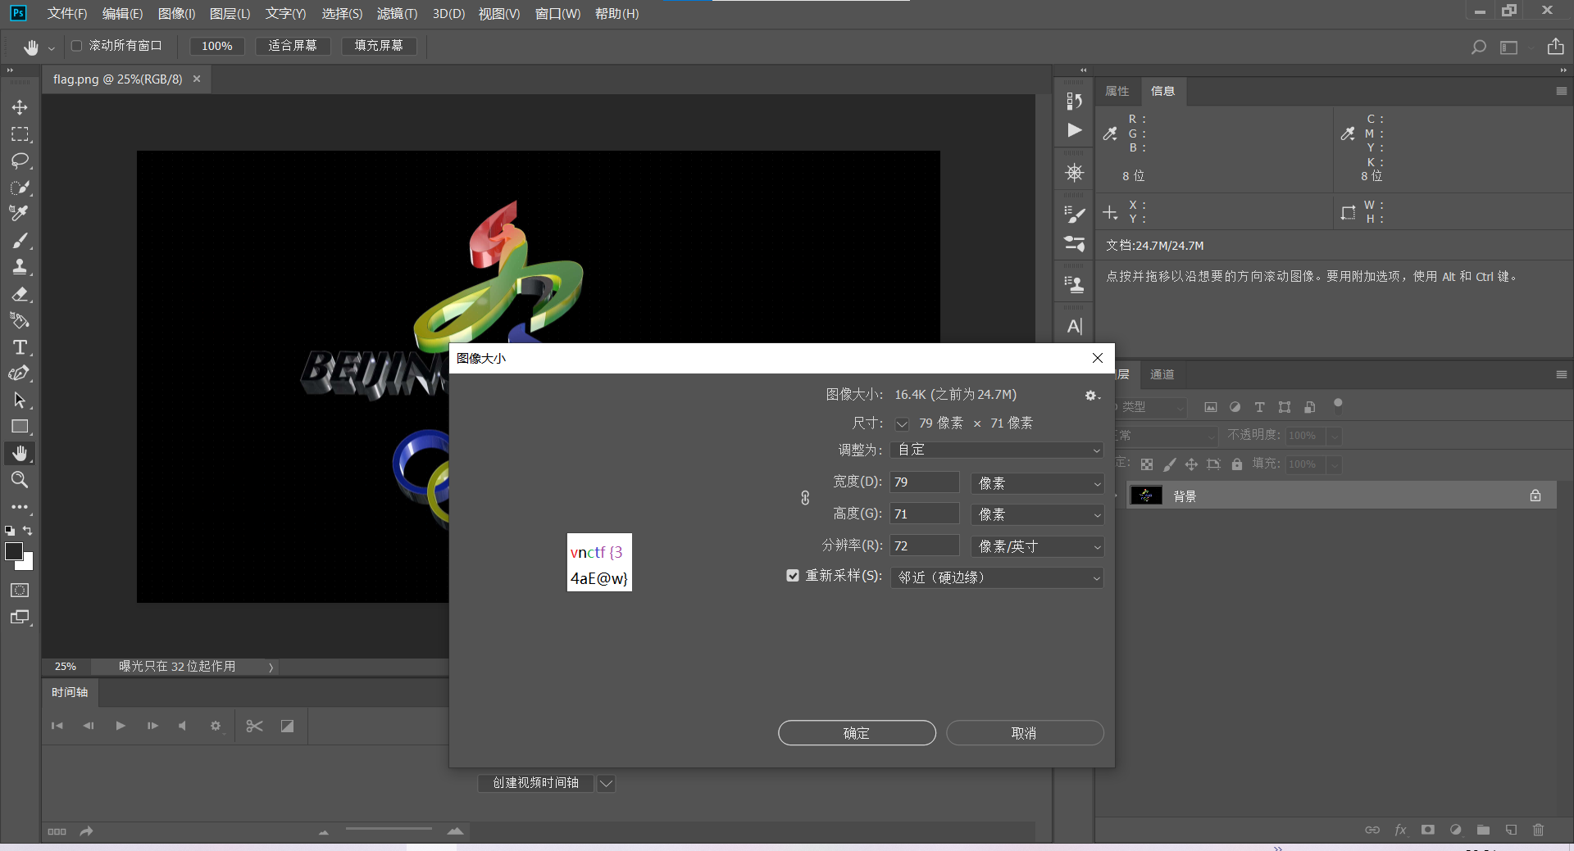Image resolution: width=1574 pixels, height=851 pixels.
Task: Click the Fit Screen button
Action: (293, 46)
